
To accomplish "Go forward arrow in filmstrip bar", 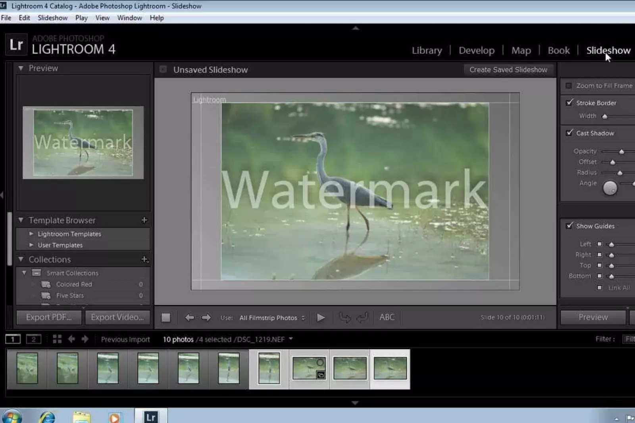I will click(85, 339).
